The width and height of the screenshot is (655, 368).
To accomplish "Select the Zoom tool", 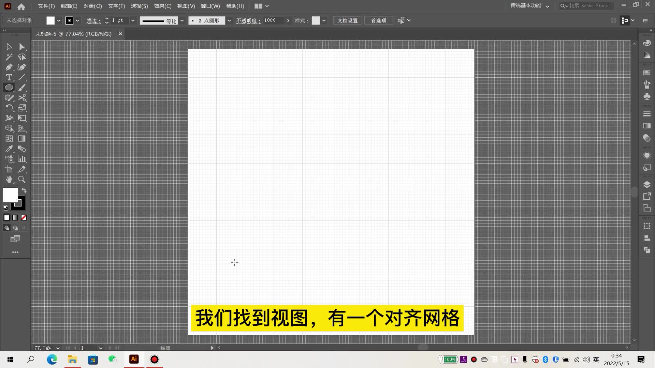I will (22, 180).
